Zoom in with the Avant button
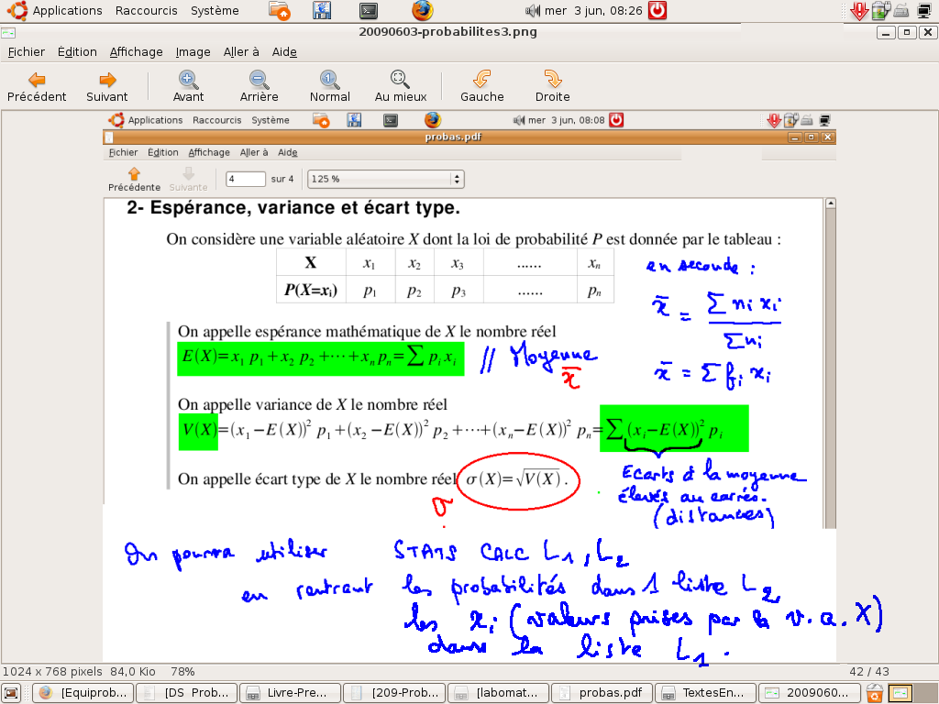Viewport: 939px width, 704px height. coord(188,86)
